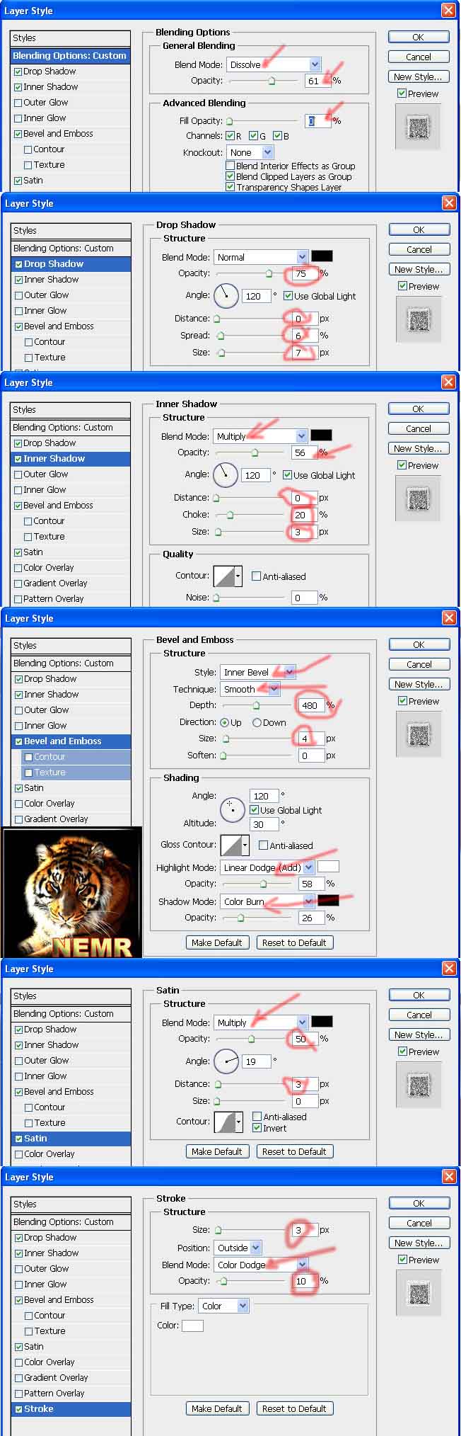Close the Satin Layer Style dialog
Image resolution: width=461 pixels, height=1436 pixels.
(x=448, y=968)
